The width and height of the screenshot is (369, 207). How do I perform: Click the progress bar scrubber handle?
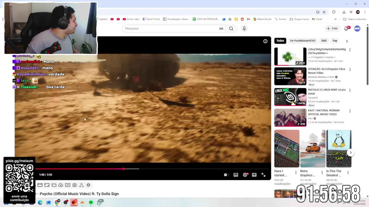click(x=124, y=169)
